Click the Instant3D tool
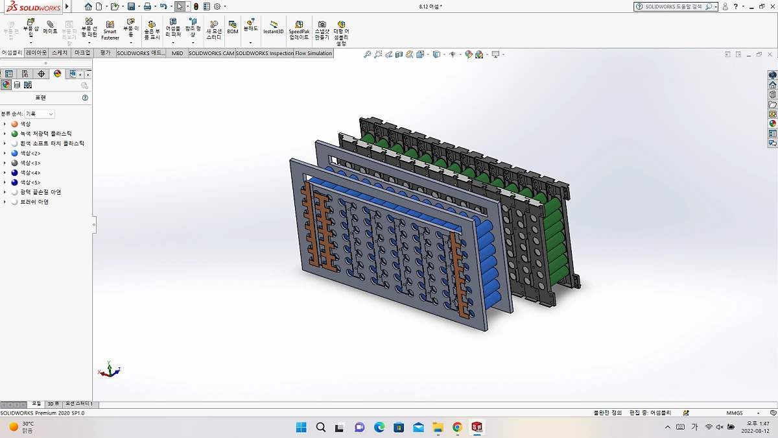The height and width of the screenshot is (438, 778). coord(274,27)
